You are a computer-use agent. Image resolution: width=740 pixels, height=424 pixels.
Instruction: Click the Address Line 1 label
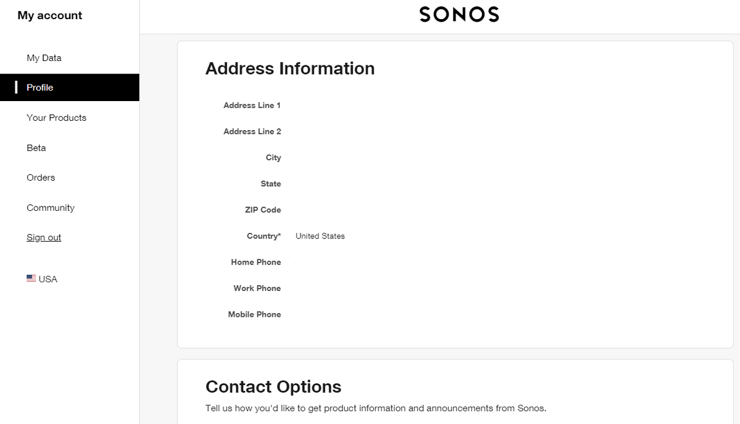[x=252, y=105]
